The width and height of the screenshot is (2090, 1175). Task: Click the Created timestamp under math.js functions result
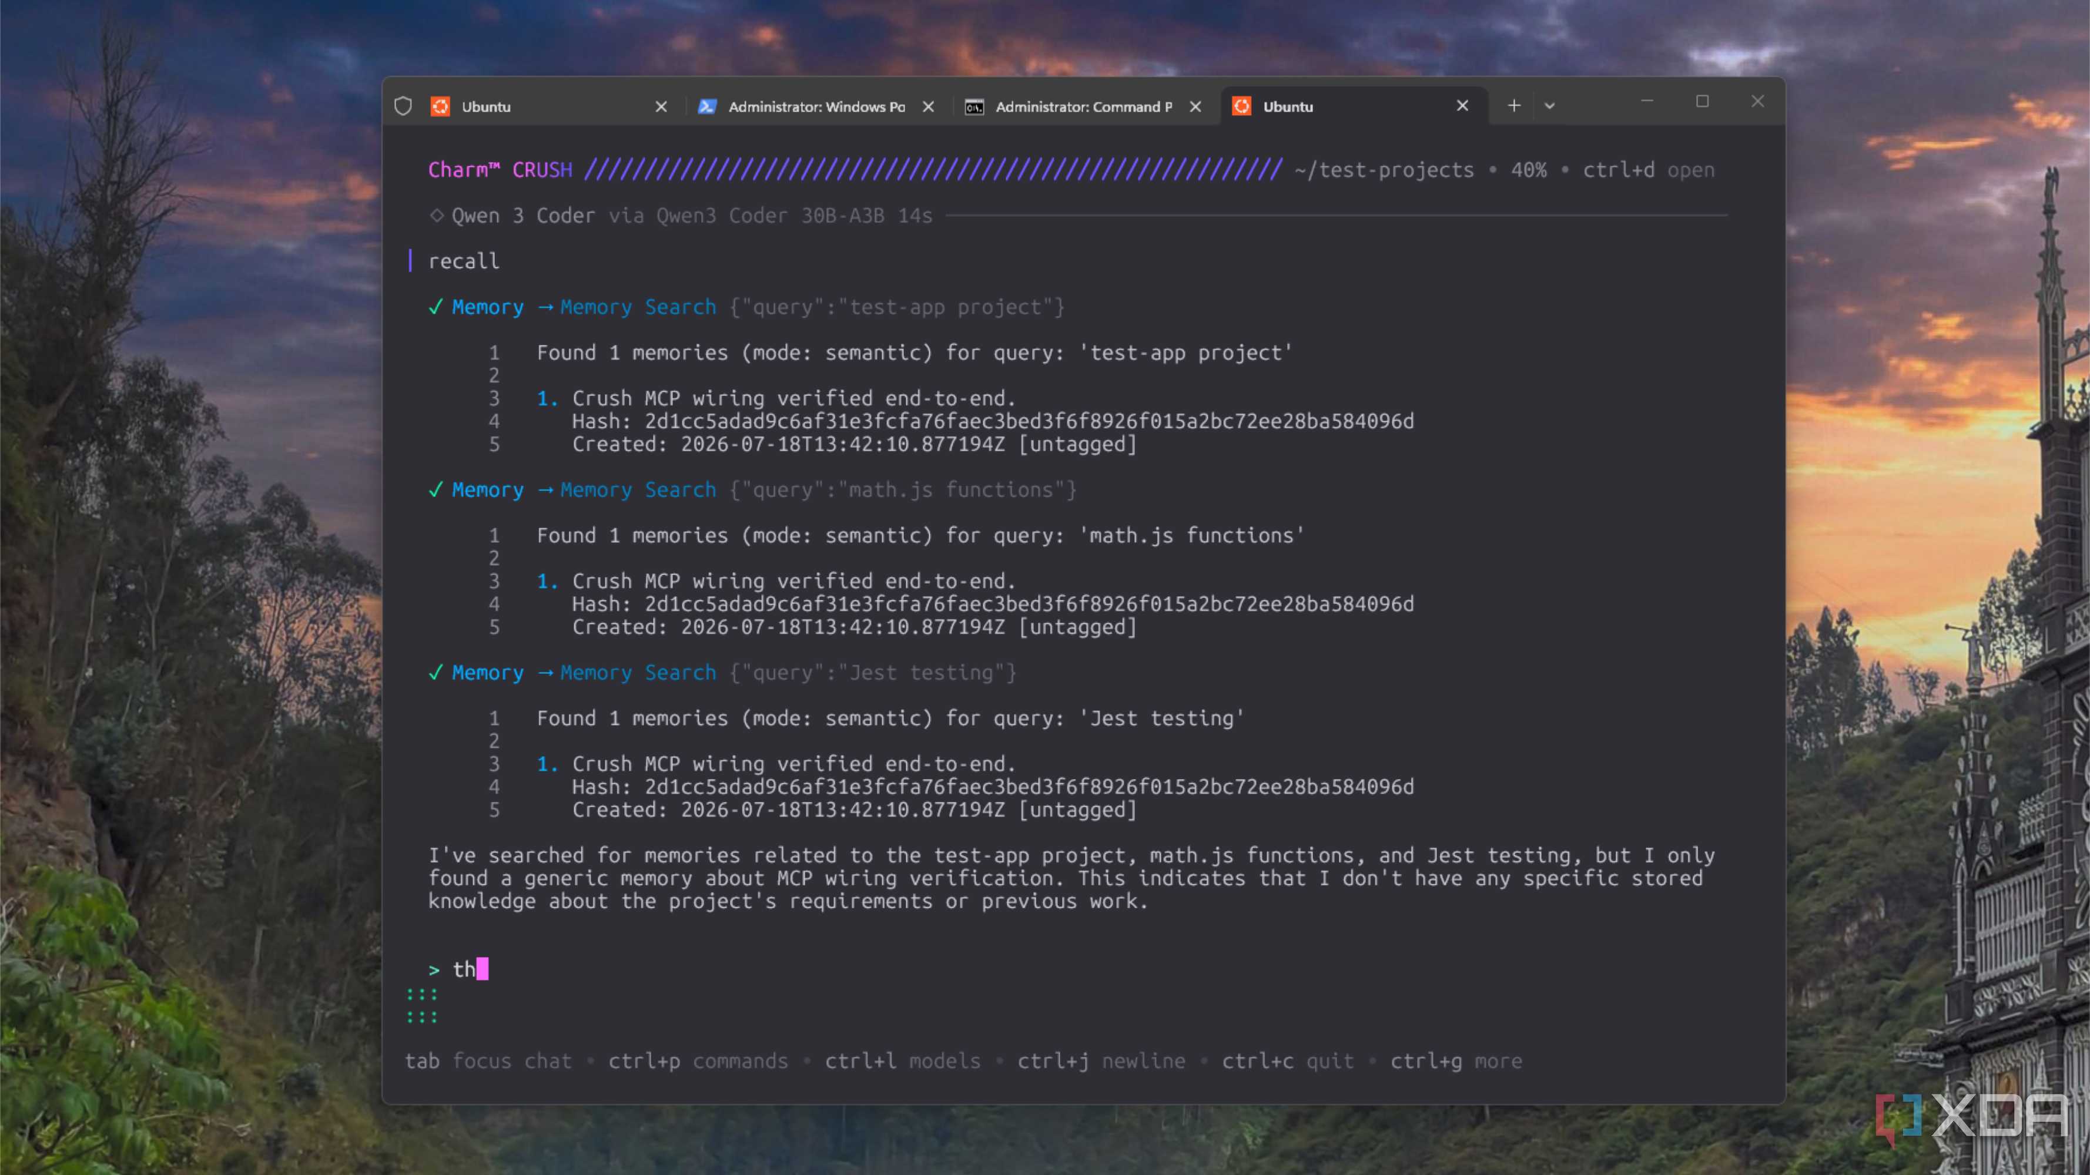click(x=855, y=627)
